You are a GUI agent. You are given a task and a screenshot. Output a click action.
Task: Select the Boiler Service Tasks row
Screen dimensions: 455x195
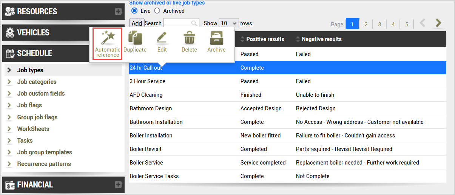tap(288, 176)
